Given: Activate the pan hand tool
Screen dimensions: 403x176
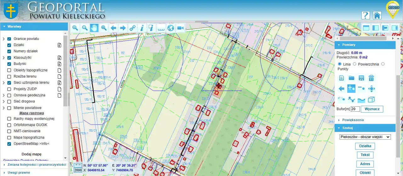Looking at the screenshot, I should tap(94, 28).
